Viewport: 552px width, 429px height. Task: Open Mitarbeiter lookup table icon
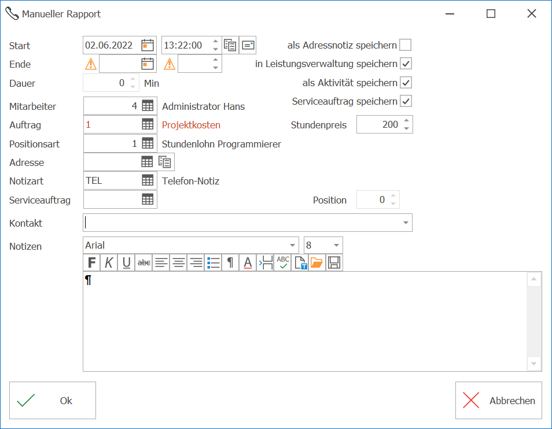coord(148,106)
